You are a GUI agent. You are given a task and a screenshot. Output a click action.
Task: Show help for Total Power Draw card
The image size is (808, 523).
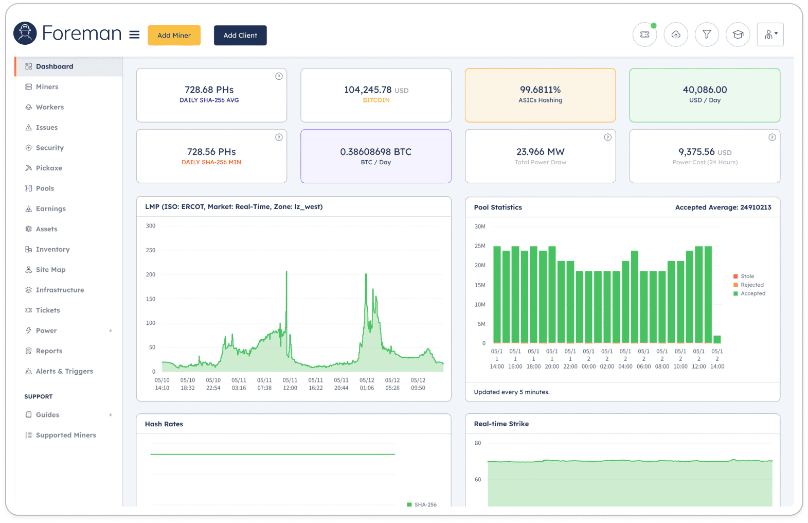[x=608, y=137]
